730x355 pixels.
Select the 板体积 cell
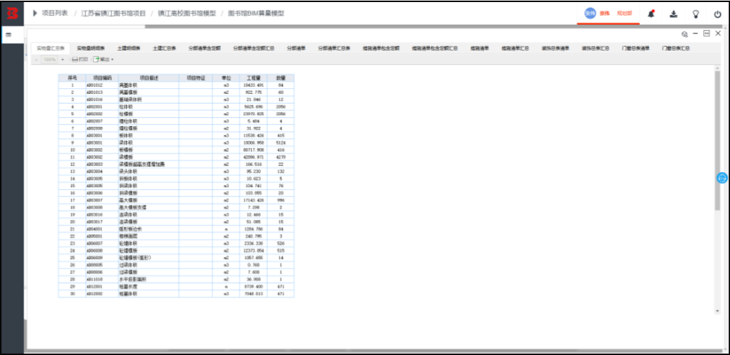(x=148, y=136)
